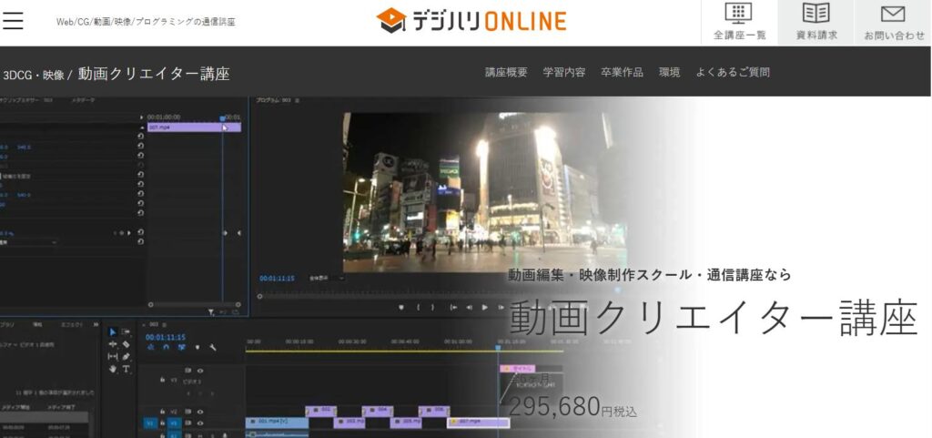The width and height of the screenshot is (932, 438).
Task: Open the 卒業作品 link
Action: [622, 72]
